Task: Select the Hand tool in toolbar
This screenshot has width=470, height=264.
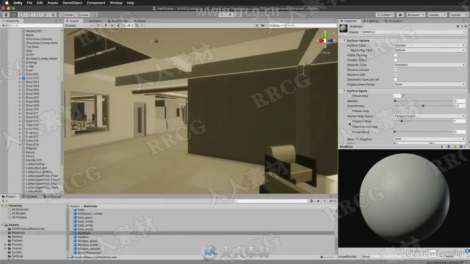Action: [6, 15]
